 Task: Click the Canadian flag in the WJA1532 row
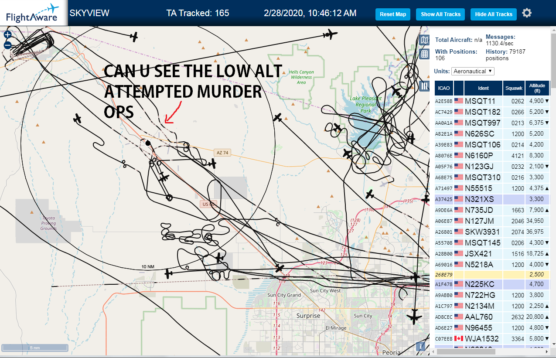(458, 339)
